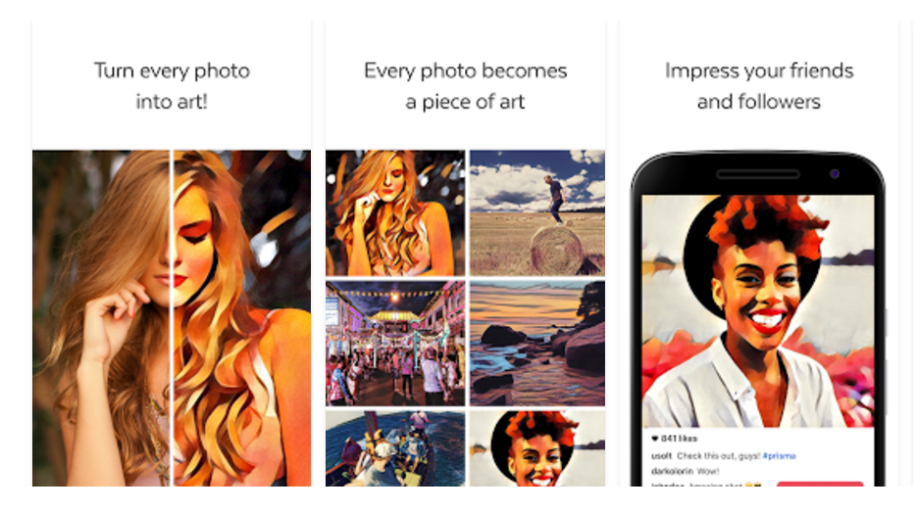Click the 'Turn every photo into art!' heading

tap(172, 86)
